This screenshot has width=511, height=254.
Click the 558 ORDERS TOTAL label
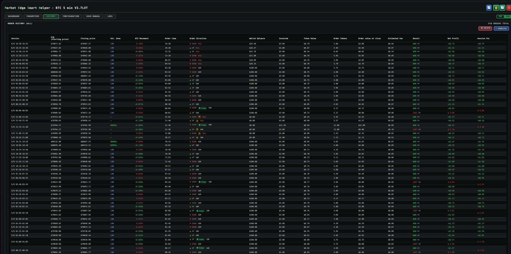pyautogui.click(x=498, y=24)
